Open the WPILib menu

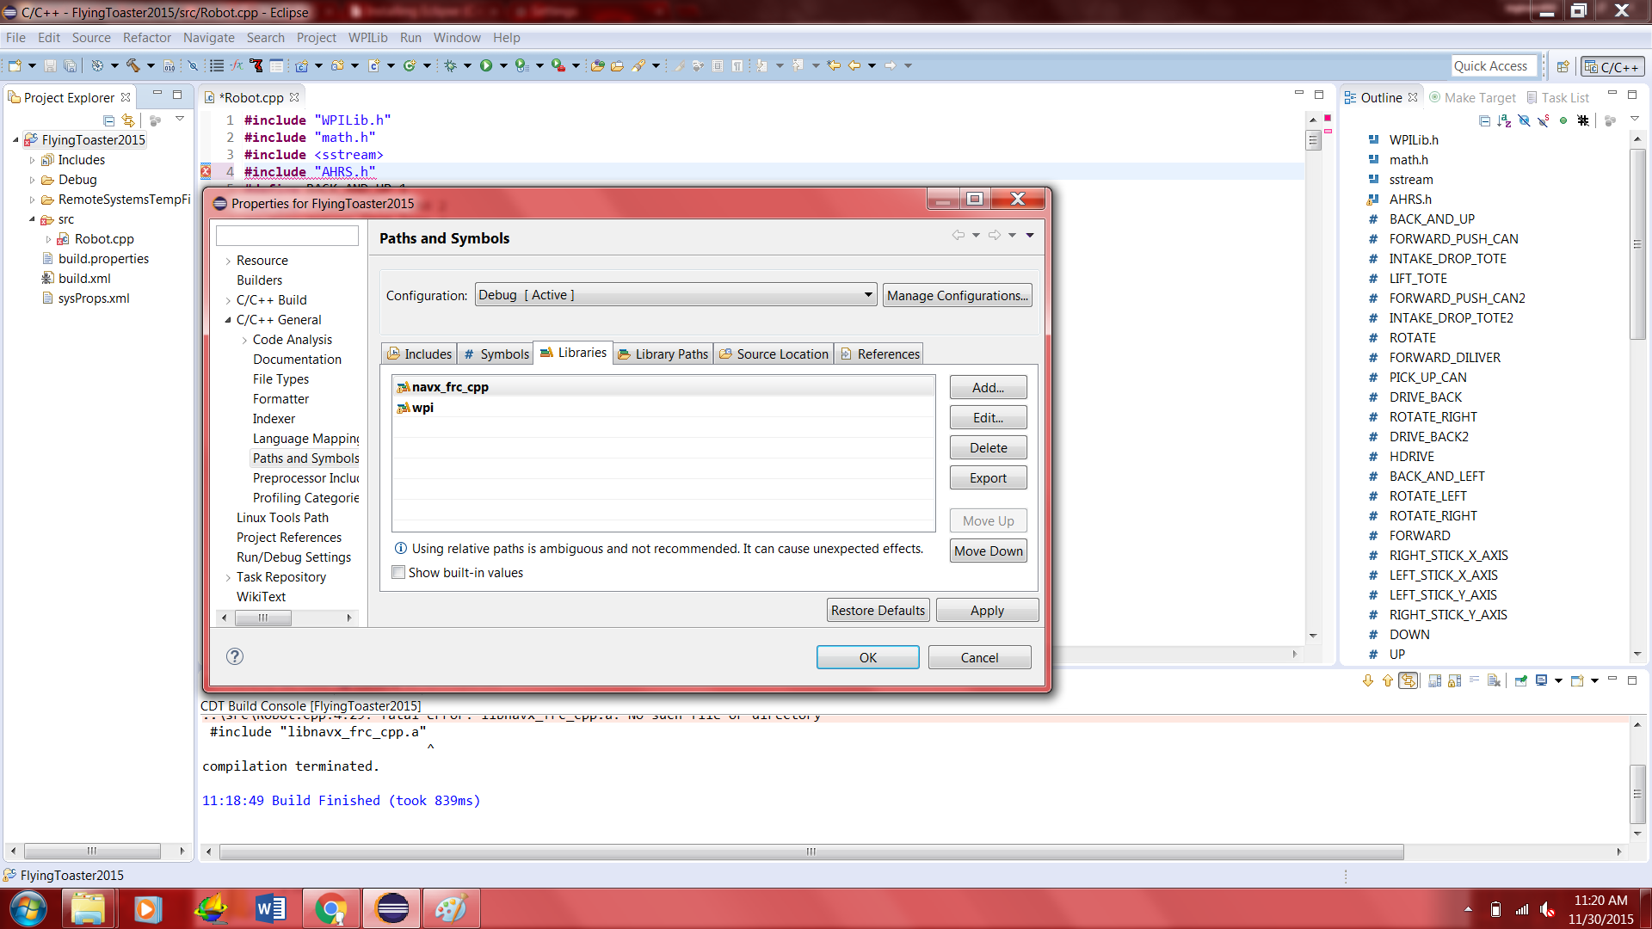[x=367, y=38]
